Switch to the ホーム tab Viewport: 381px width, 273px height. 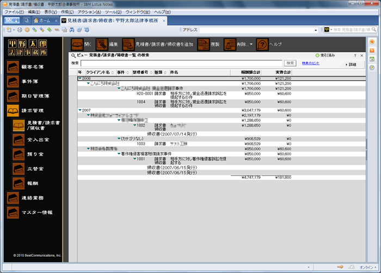44,21
